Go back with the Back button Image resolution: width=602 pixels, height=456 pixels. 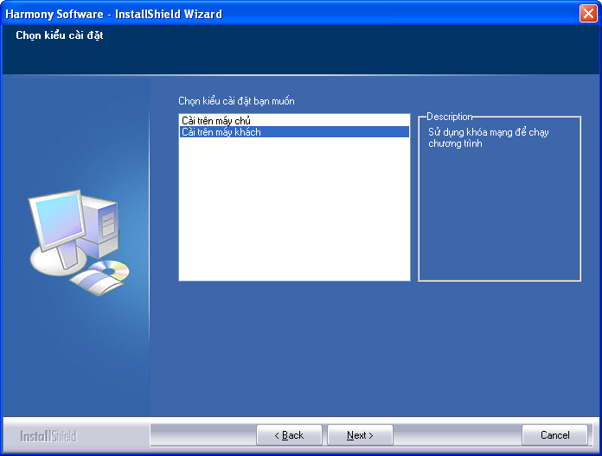pos(289,435)
